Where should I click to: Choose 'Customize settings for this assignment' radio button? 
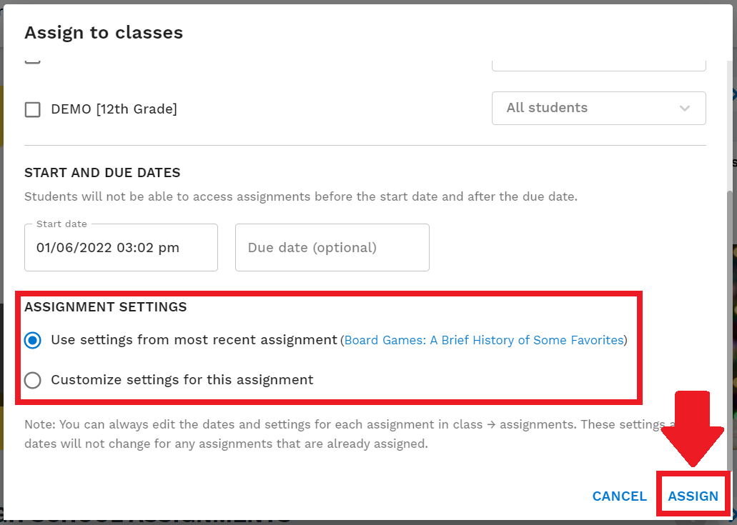[x=33, y=380]
